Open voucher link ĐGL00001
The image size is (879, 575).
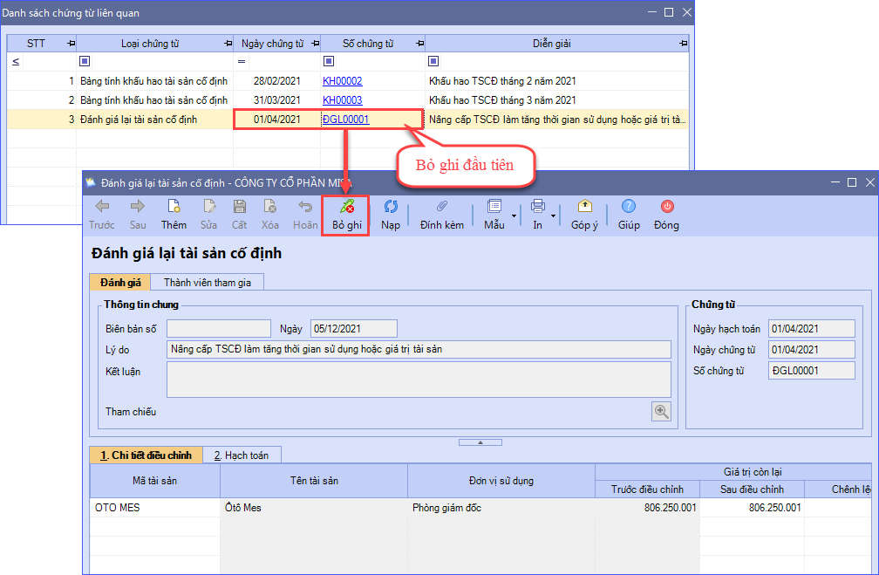pyautogui.click(x=345, y=120)
